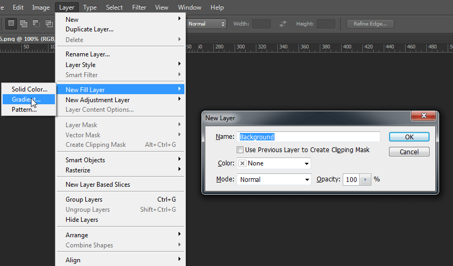Click the layer Name text field

pyautogui.click(x=309, y=137)
